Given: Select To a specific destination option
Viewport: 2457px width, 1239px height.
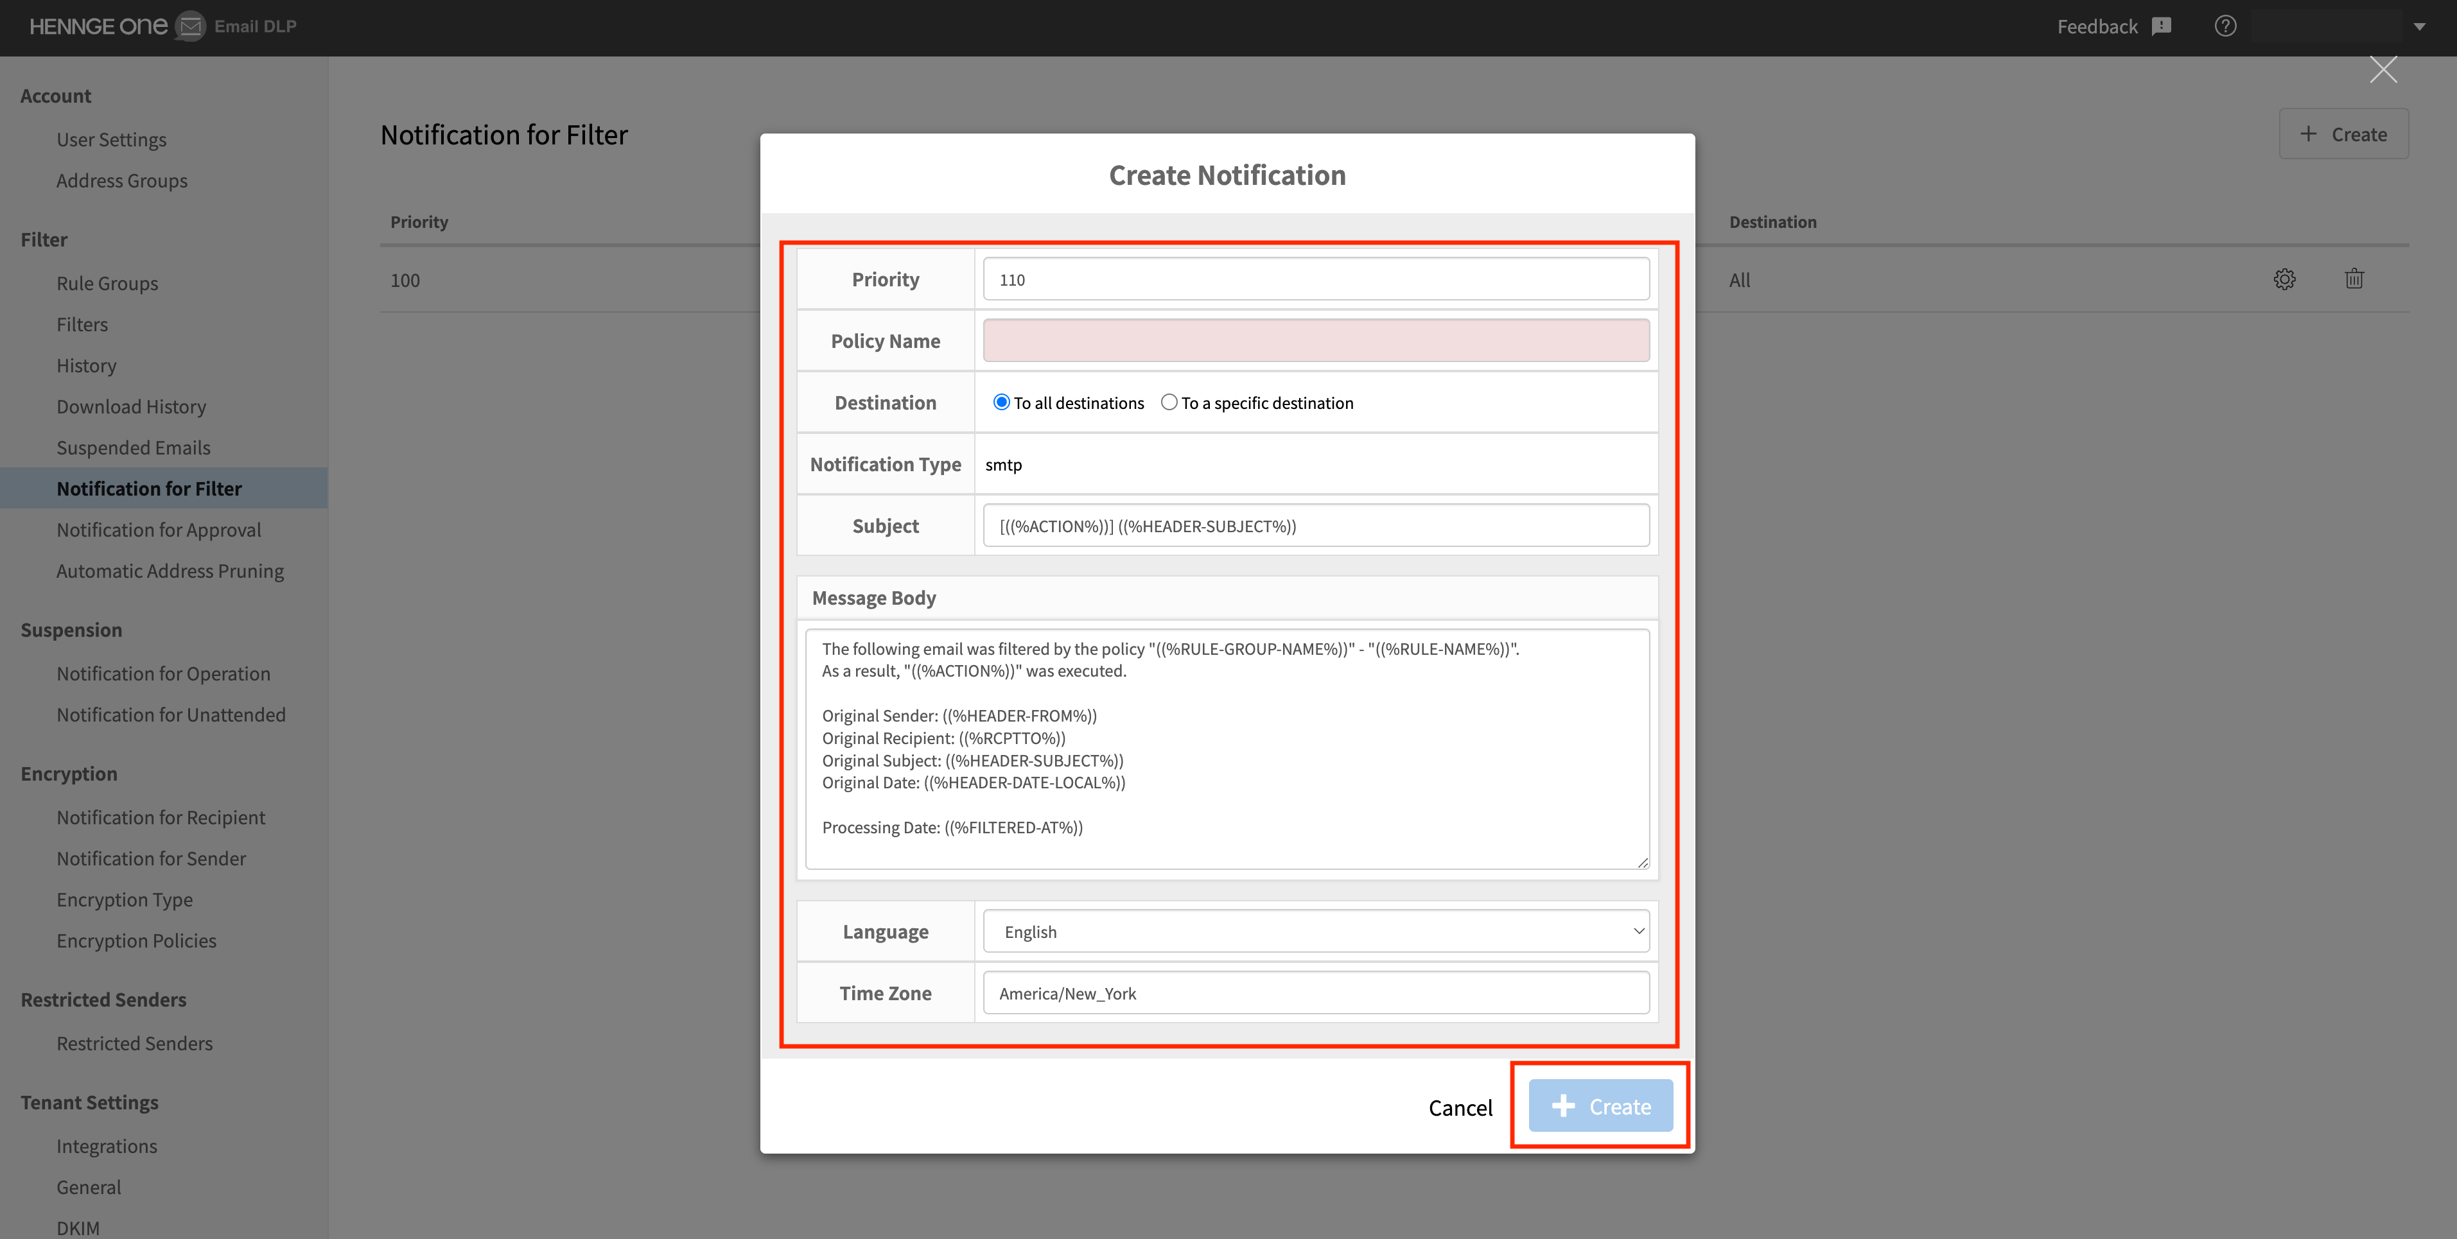Looking at the screenshot, I should [1168, 403].
